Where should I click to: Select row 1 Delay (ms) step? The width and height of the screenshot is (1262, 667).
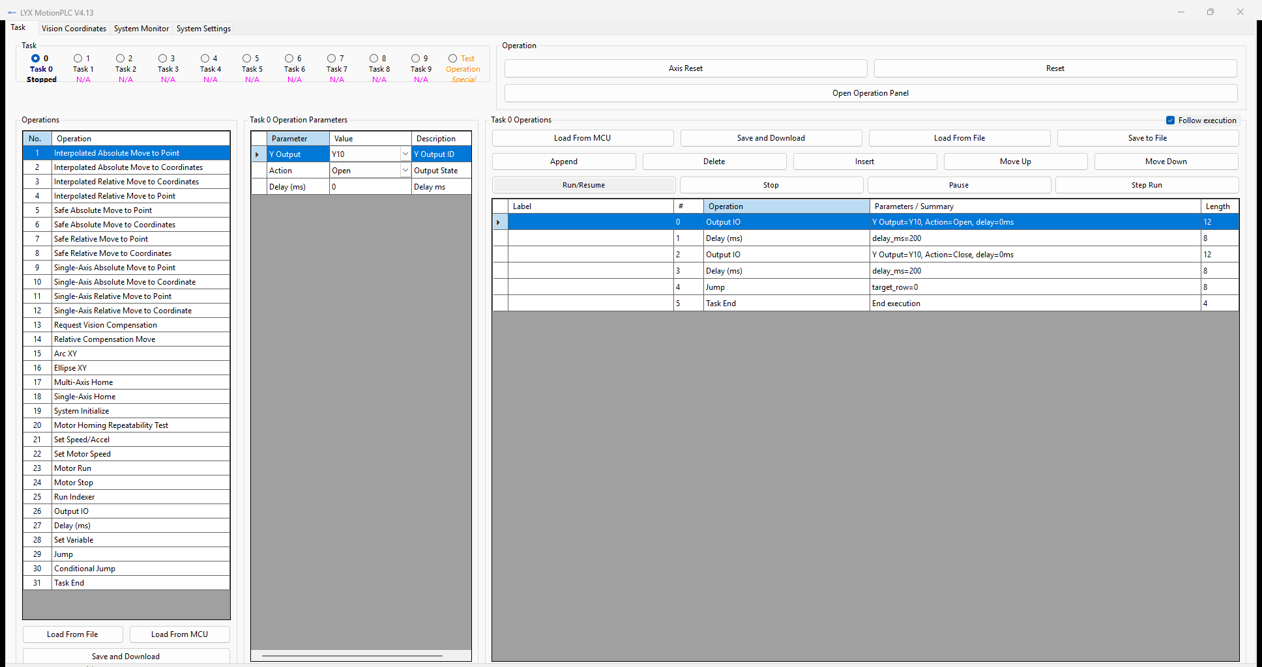866,238
